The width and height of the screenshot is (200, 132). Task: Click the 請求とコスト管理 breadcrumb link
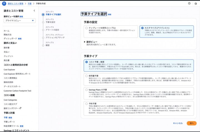[x=16, y=4]
